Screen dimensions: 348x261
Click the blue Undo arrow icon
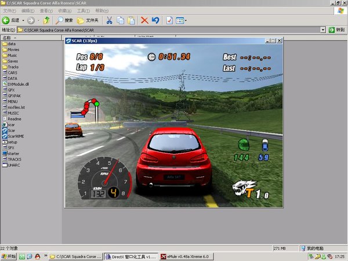tap(155, 20)
